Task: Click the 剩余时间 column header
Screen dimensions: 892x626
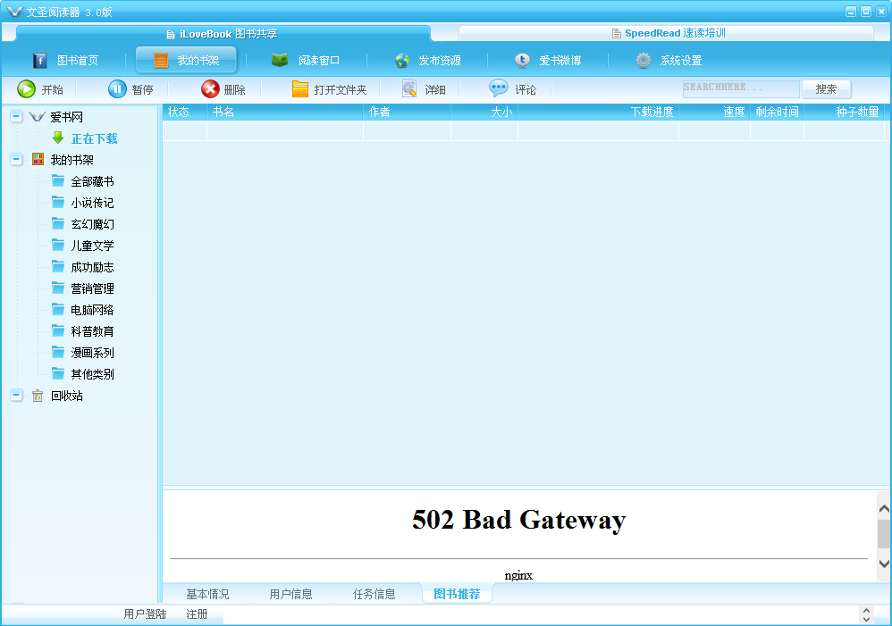Action: click(777, 112)
